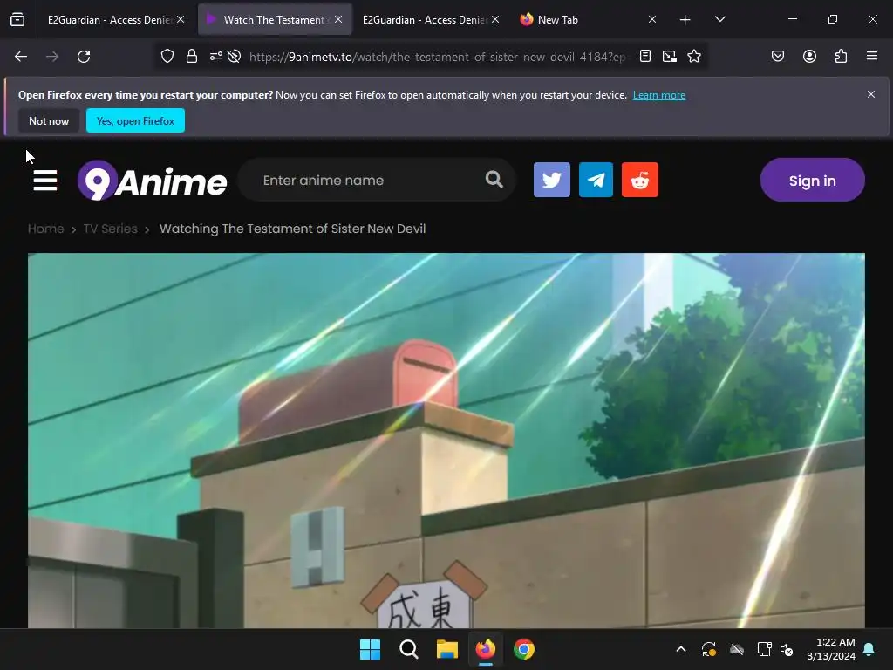The image size is (893, 670).
Task: Toggle reader view icon
Action: (645, 57)
